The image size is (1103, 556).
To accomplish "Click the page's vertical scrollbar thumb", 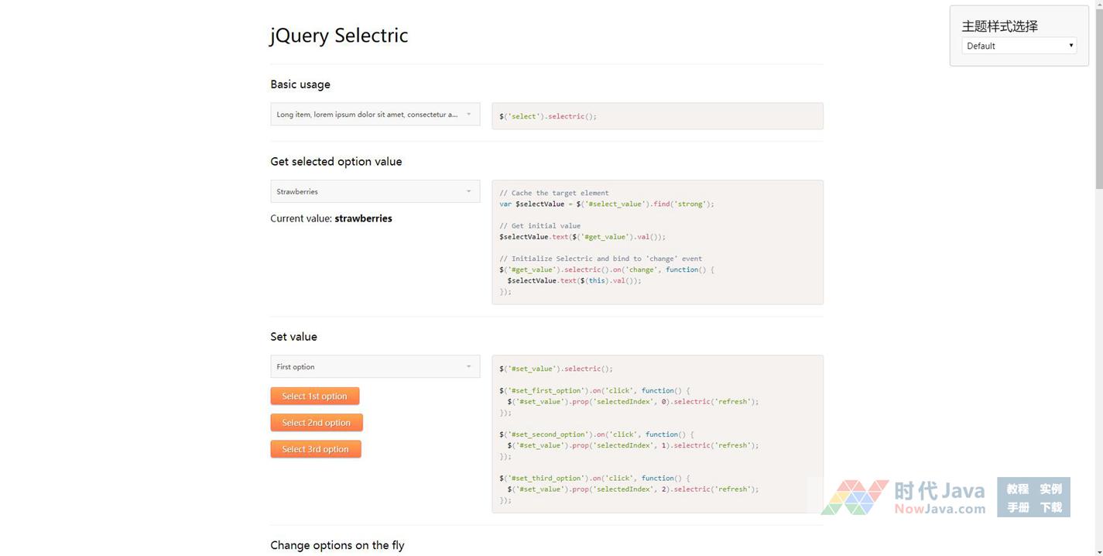I will tap(1098, 97).
